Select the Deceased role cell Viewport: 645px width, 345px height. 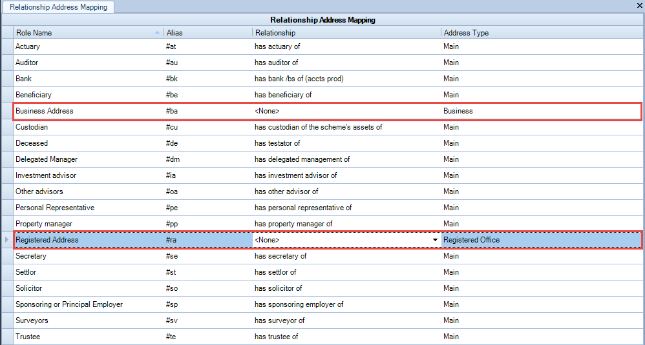tap(88, 143)
